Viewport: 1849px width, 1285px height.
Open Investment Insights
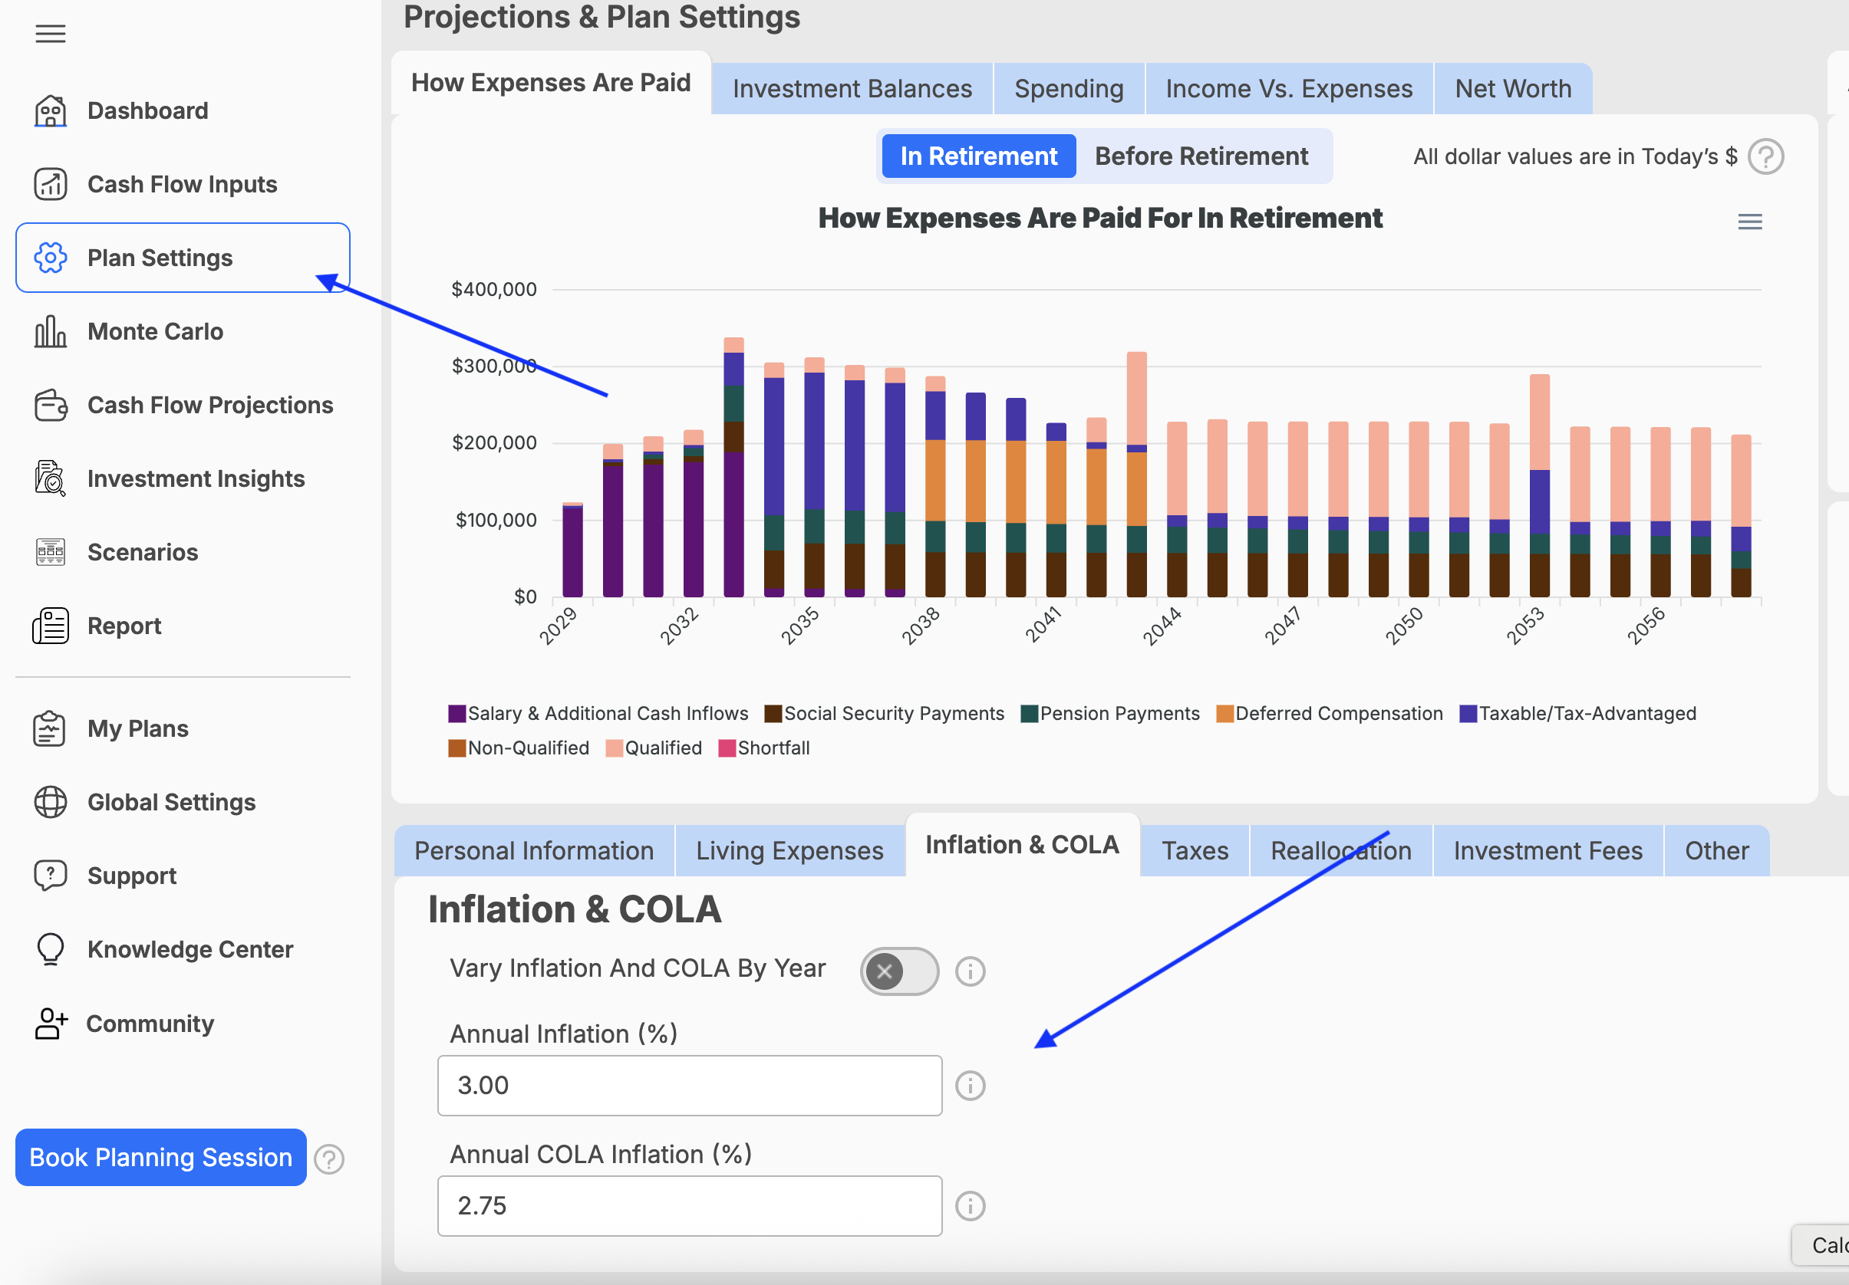pyautogui.click(x=196, y=478)
